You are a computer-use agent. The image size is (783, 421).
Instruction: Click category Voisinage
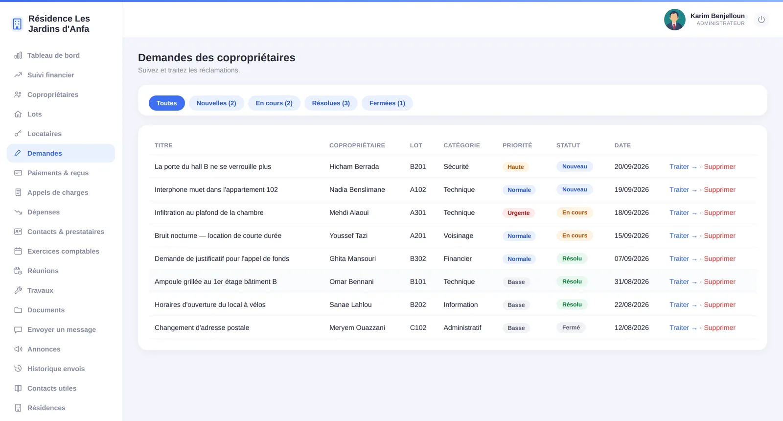coord(458,235)
